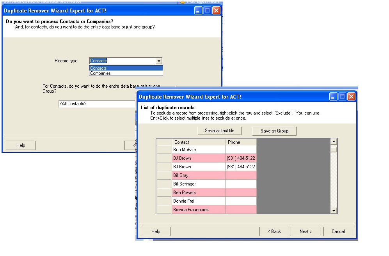Click the scrollbar thumb of the duplicates list
This screenshot has height=256, width=389.
[334, 149]
